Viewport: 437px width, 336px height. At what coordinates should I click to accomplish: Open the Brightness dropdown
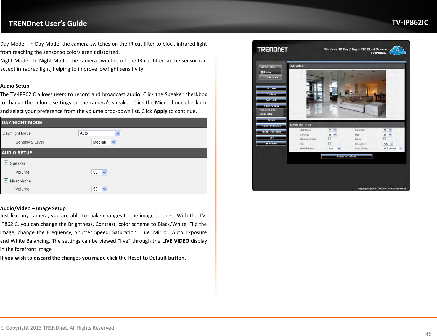pos(332,130)
